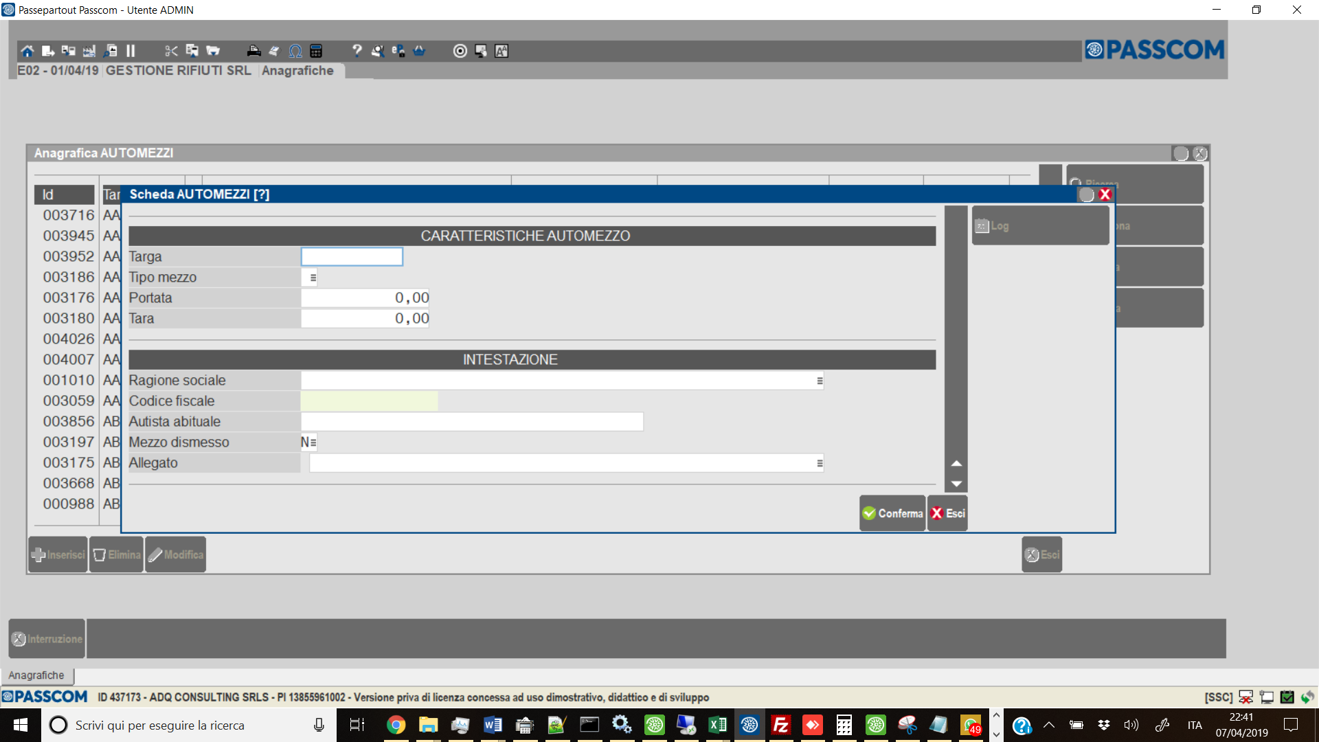Click the Anagrafiche breadcrumb menu label
This screenshot has height=742, width=1319.
(297, 71)
